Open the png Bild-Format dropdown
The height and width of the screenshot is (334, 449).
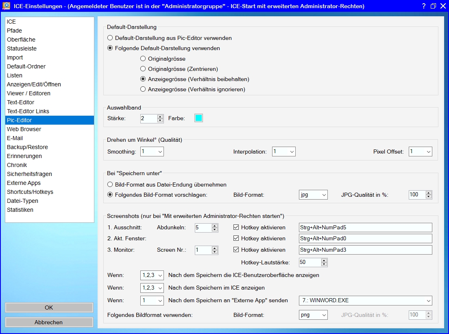point(313,315)
